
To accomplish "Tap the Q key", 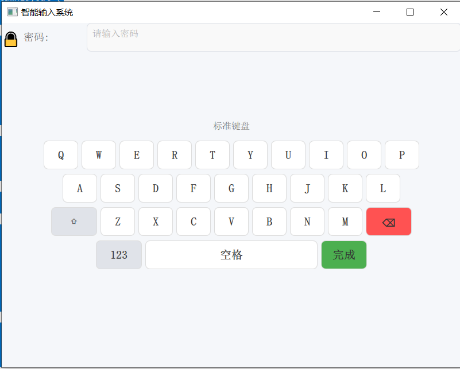I will point(61,155).
